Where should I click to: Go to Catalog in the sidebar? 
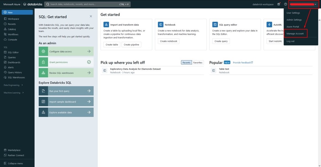(10, 29)
